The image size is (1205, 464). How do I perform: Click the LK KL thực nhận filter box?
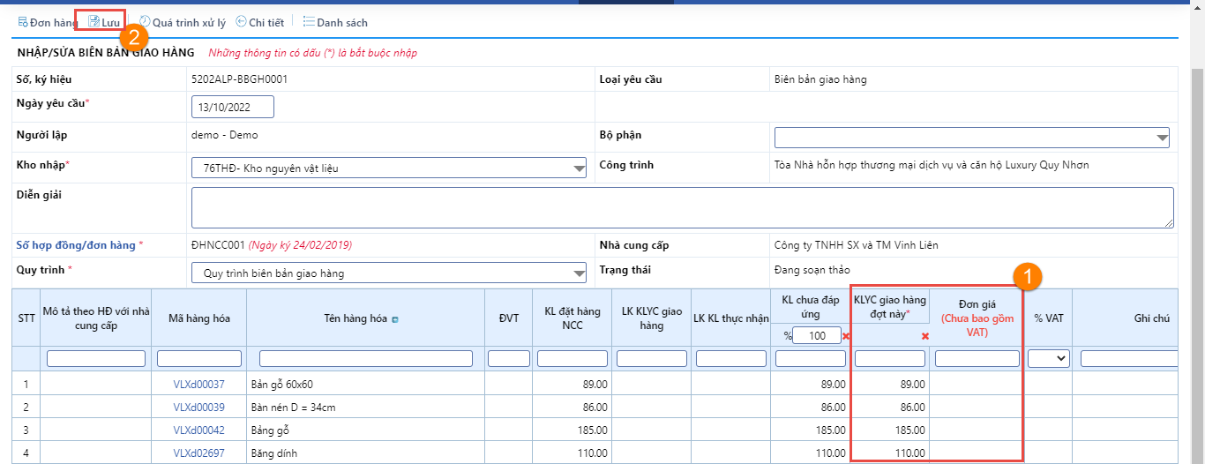[731, 358]
